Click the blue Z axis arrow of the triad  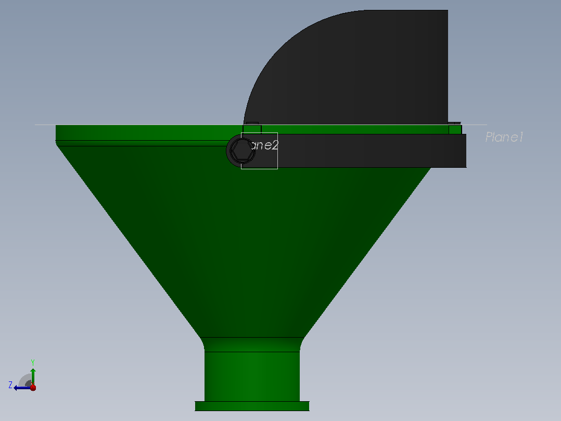tap(22, 388)
